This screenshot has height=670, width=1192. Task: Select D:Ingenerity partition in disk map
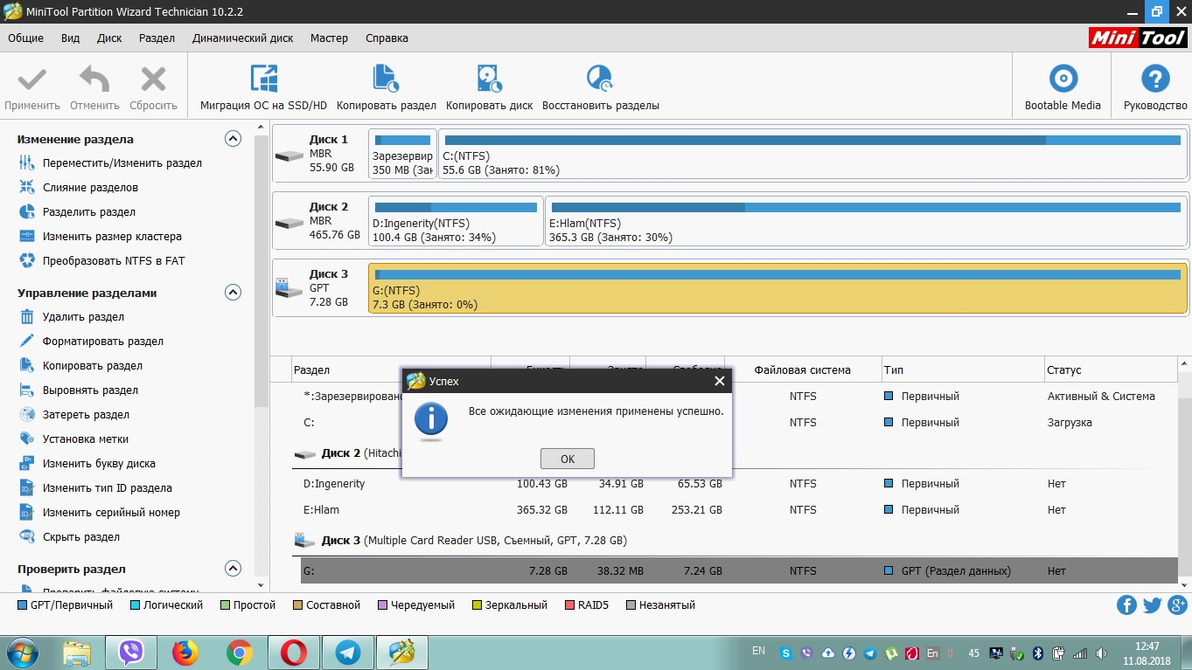456,222
